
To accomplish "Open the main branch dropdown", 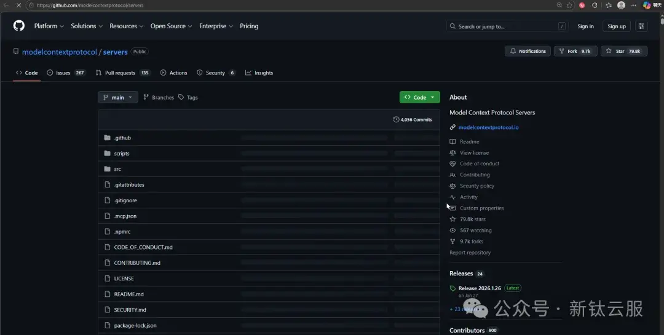I will click(117, 97).
